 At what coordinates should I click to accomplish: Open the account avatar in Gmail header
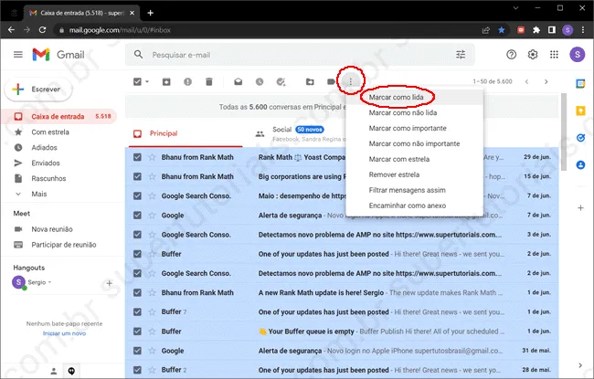pos(578,55)
